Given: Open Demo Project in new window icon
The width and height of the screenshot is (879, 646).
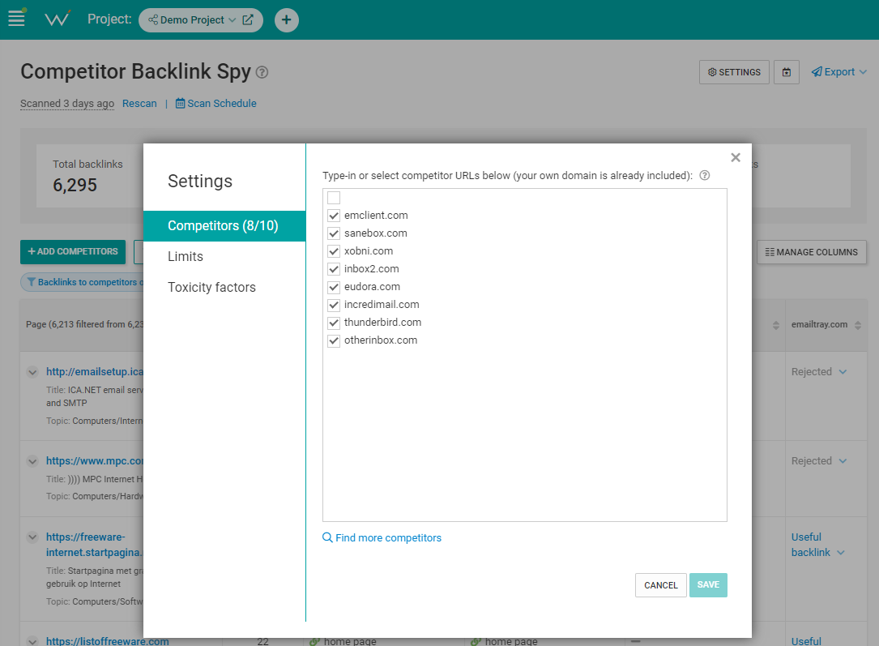Looking at the screenshot, I should point(248,19).
